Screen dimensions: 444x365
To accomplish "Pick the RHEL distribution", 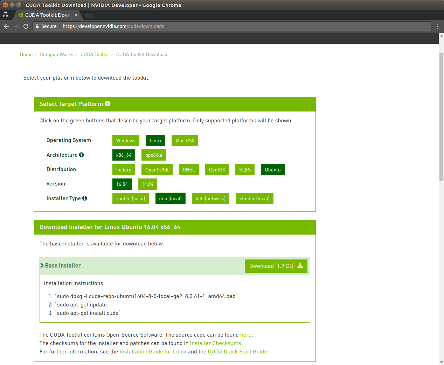I will [x=189, y=170].
